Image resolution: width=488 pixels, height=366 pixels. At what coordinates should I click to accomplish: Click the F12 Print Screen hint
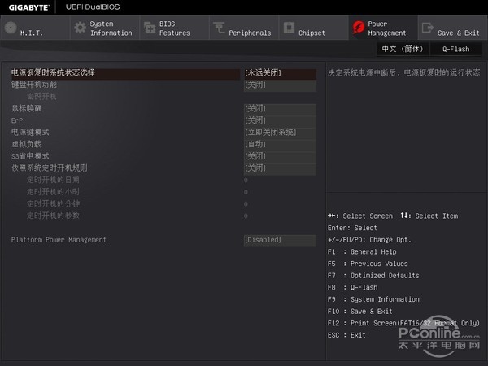coord(403,324)
